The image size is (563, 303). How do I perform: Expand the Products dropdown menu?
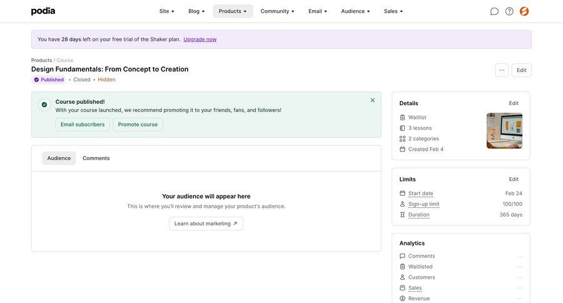click(233, 11)
